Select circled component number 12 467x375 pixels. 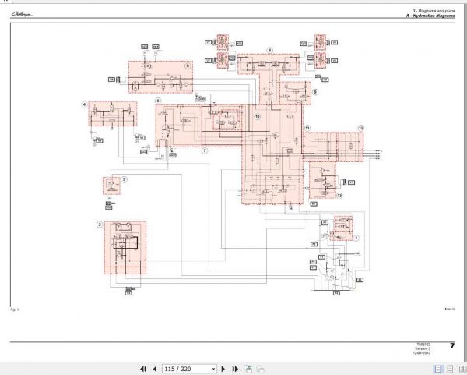point(361,128)
